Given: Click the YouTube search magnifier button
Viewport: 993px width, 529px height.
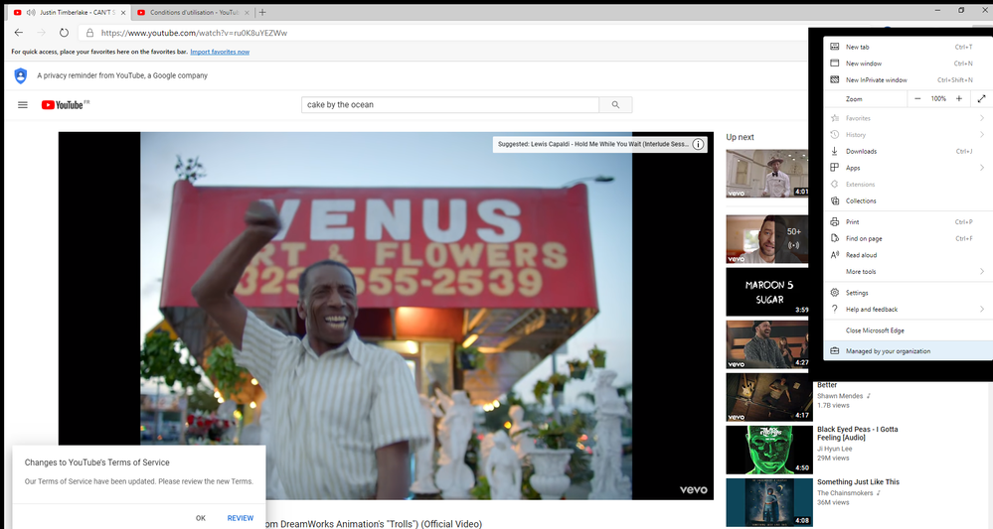Looking at the screenshot, I should click(x=615, y=105).
